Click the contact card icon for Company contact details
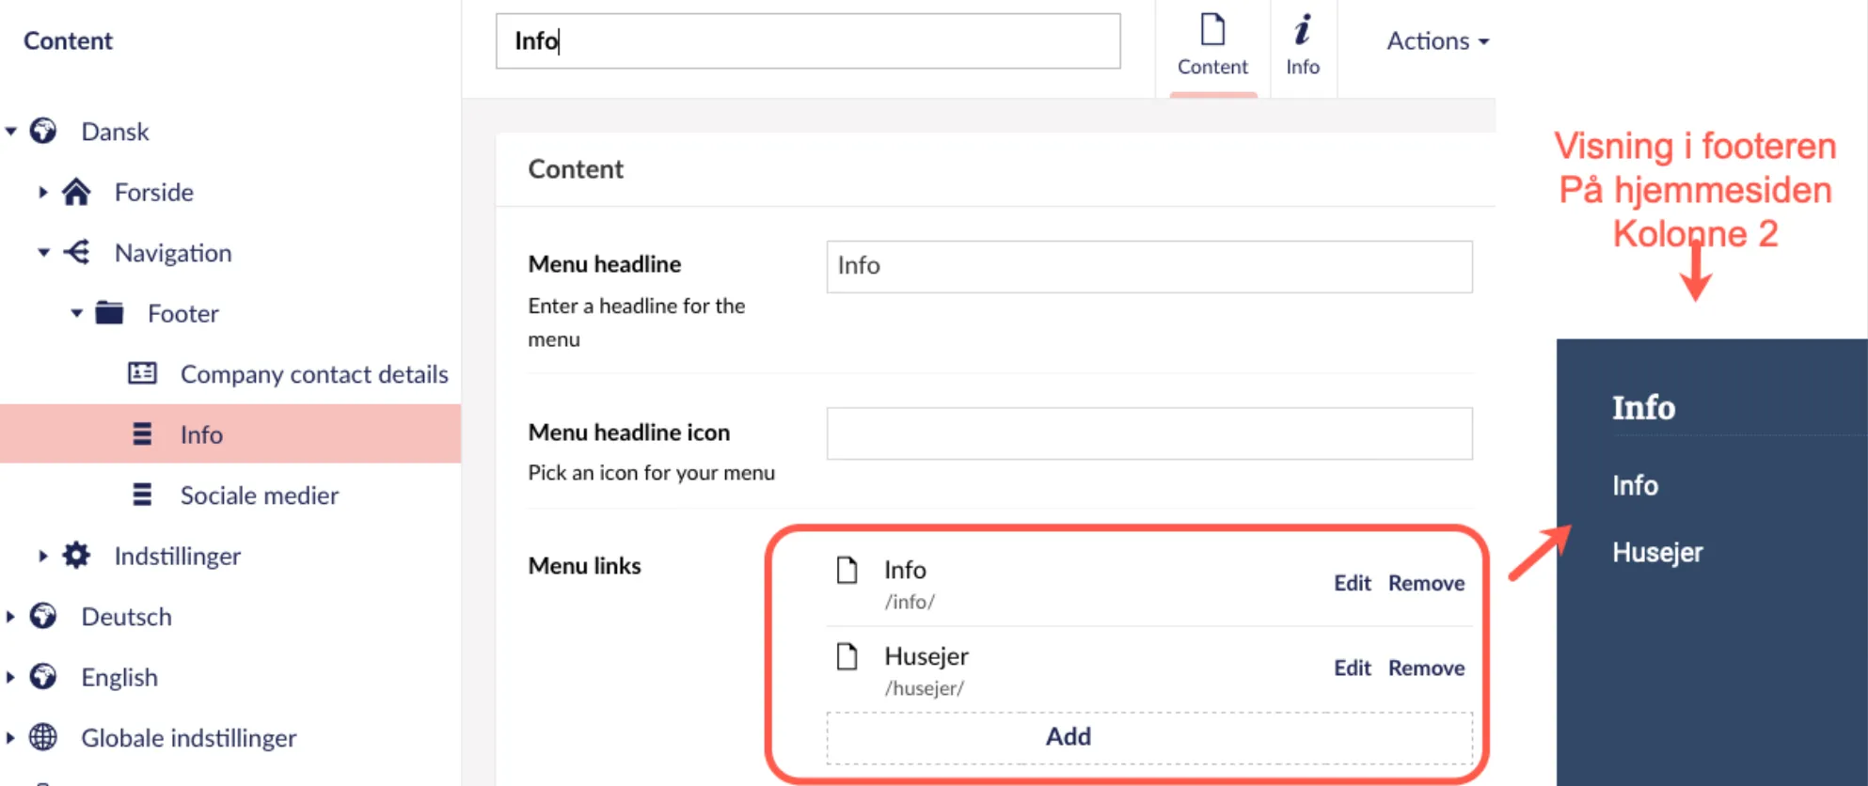1868x786 pixels. click(142, 373)
